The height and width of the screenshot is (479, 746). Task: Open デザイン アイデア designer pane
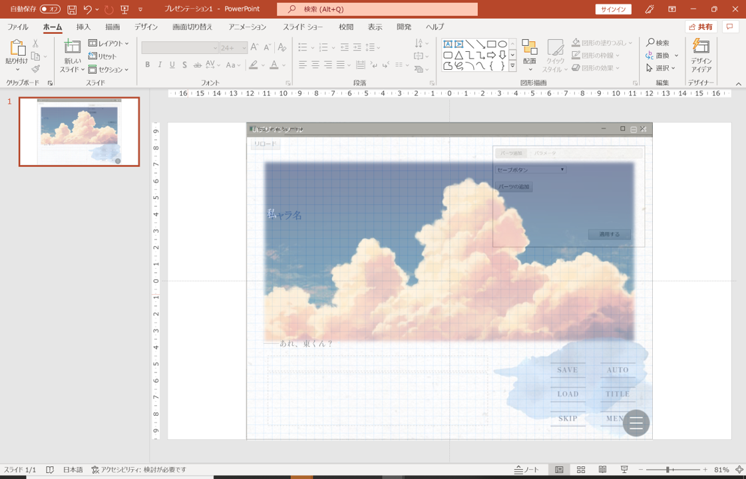(x=701, y=55)
